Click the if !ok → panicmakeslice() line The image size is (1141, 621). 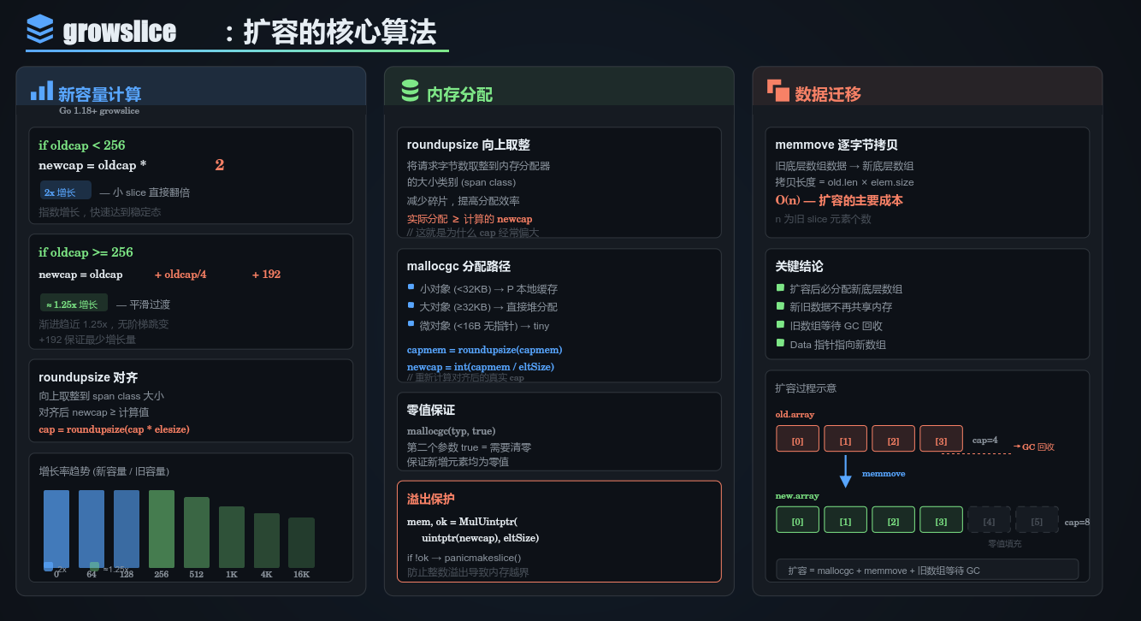(x=464, y=558)
